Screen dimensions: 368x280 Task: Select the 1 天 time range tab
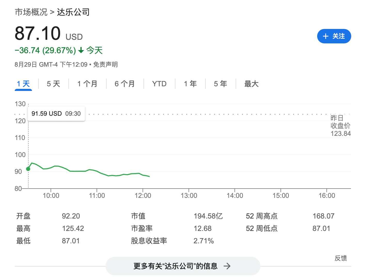point(23,84)
